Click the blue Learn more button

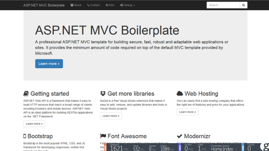49,64
